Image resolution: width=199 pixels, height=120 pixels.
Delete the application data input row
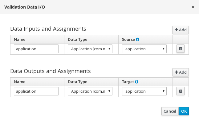coord(181,49)
